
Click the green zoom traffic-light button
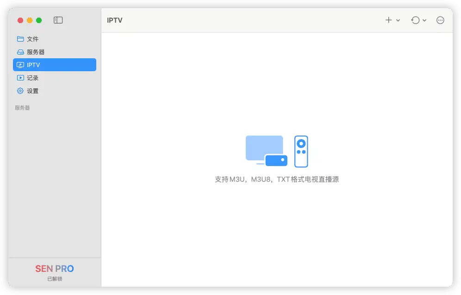pyautogui.click(x=39, y=20)
